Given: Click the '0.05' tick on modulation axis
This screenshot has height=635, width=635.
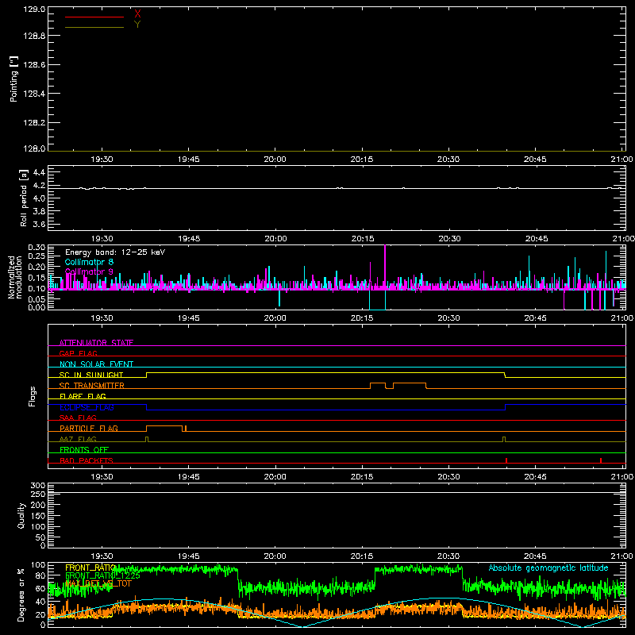Looking at the screenshot, I should [x=37, y=299].
